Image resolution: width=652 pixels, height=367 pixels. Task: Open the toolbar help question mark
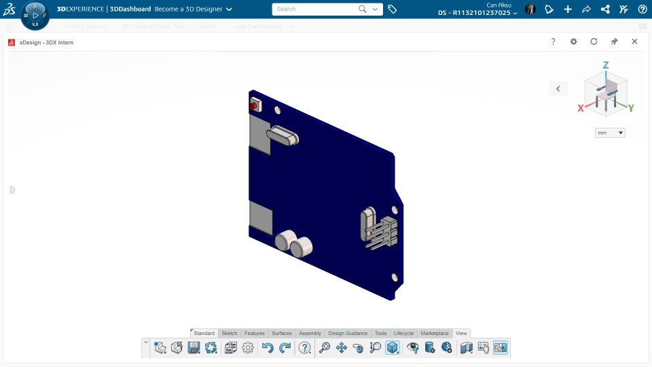[x=304, y=347]
